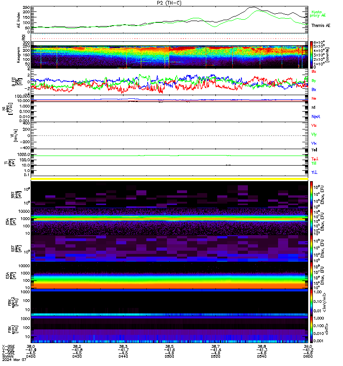This screenshot has width=343, height=366.
Task: Click the [counts] color bar label
Action: 327,55
